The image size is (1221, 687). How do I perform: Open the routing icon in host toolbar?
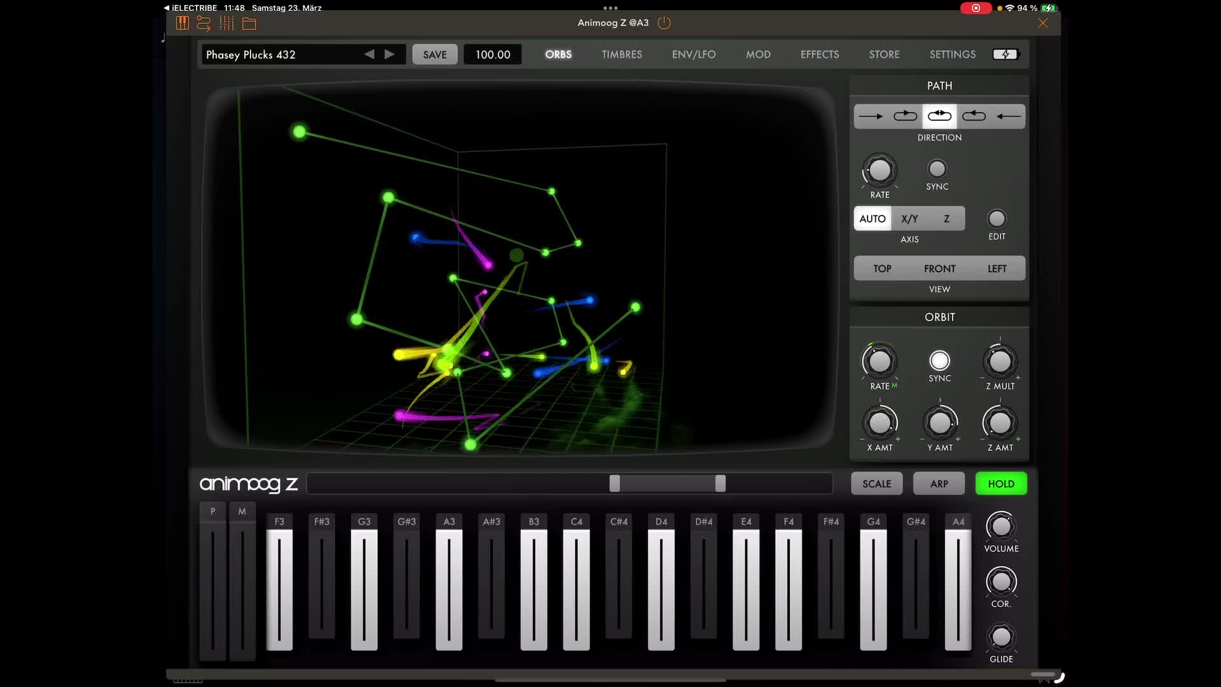click(x=203, y=24)
